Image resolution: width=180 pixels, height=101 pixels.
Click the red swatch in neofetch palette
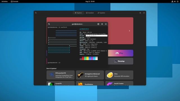coord(83,58)
